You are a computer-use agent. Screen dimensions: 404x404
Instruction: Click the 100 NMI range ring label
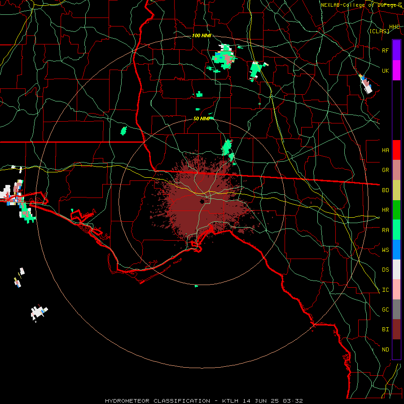click(202, 35)
